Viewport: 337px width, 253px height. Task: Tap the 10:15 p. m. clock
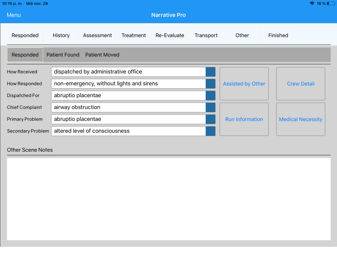(12, 3)
